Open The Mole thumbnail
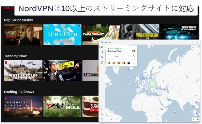The width and height of the screenshot is (202, 124). pos(62,106)
